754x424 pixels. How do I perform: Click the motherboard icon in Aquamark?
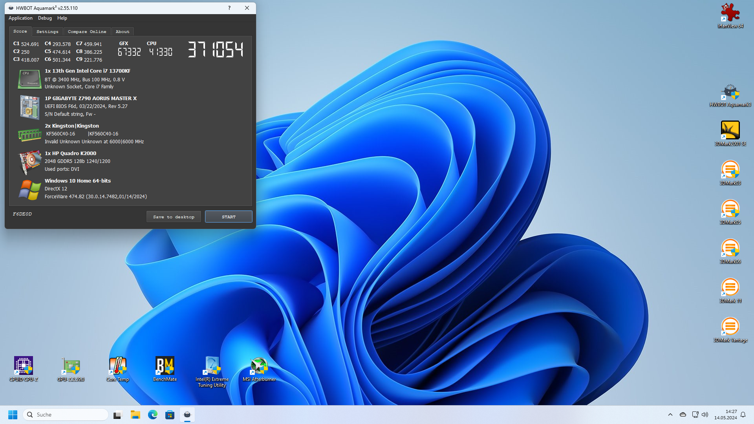[x=29, y=107]
